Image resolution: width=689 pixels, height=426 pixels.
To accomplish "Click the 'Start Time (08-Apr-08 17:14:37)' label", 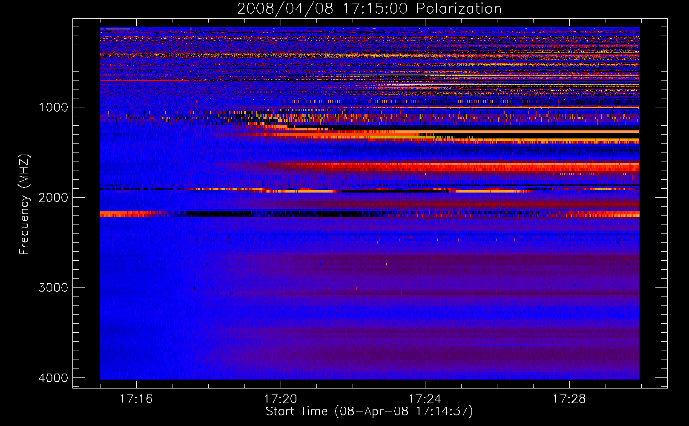I will pyautogui.click(x=369, y=412).
